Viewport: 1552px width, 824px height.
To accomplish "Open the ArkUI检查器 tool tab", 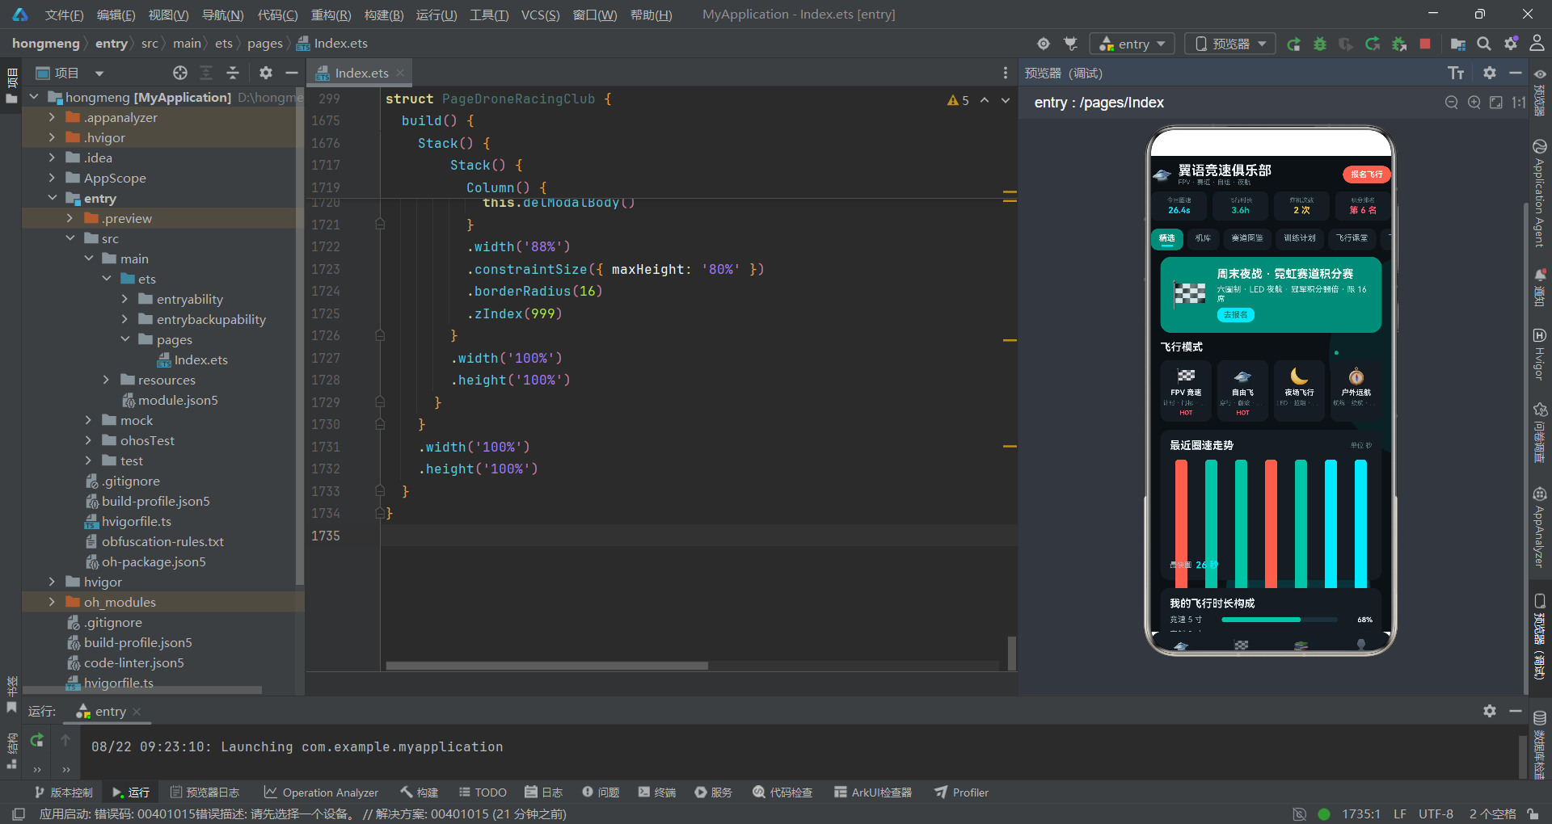I will tap(873, 792).
